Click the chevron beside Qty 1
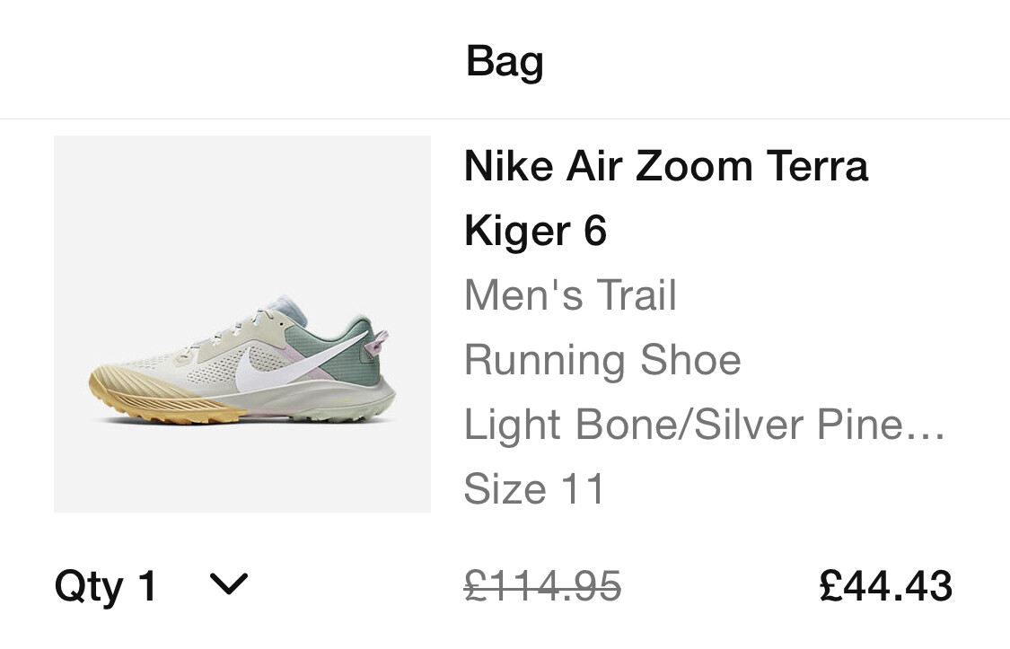This screenshot has width=1010, height=649. point(228,585)
